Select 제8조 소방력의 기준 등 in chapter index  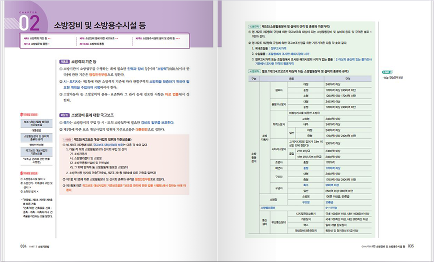pos(36,38)
